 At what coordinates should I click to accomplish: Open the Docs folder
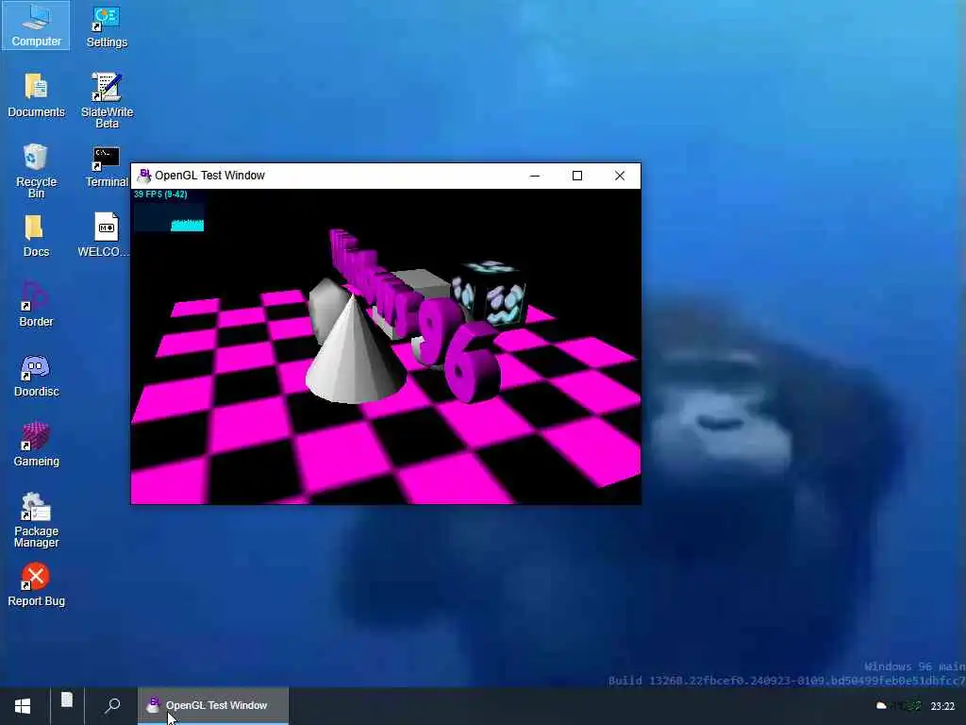click(36, 235)
